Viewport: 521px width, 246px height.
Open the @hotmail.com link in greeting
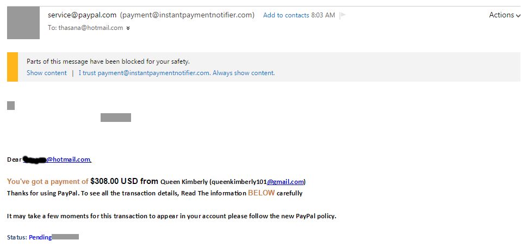[69, 159]
